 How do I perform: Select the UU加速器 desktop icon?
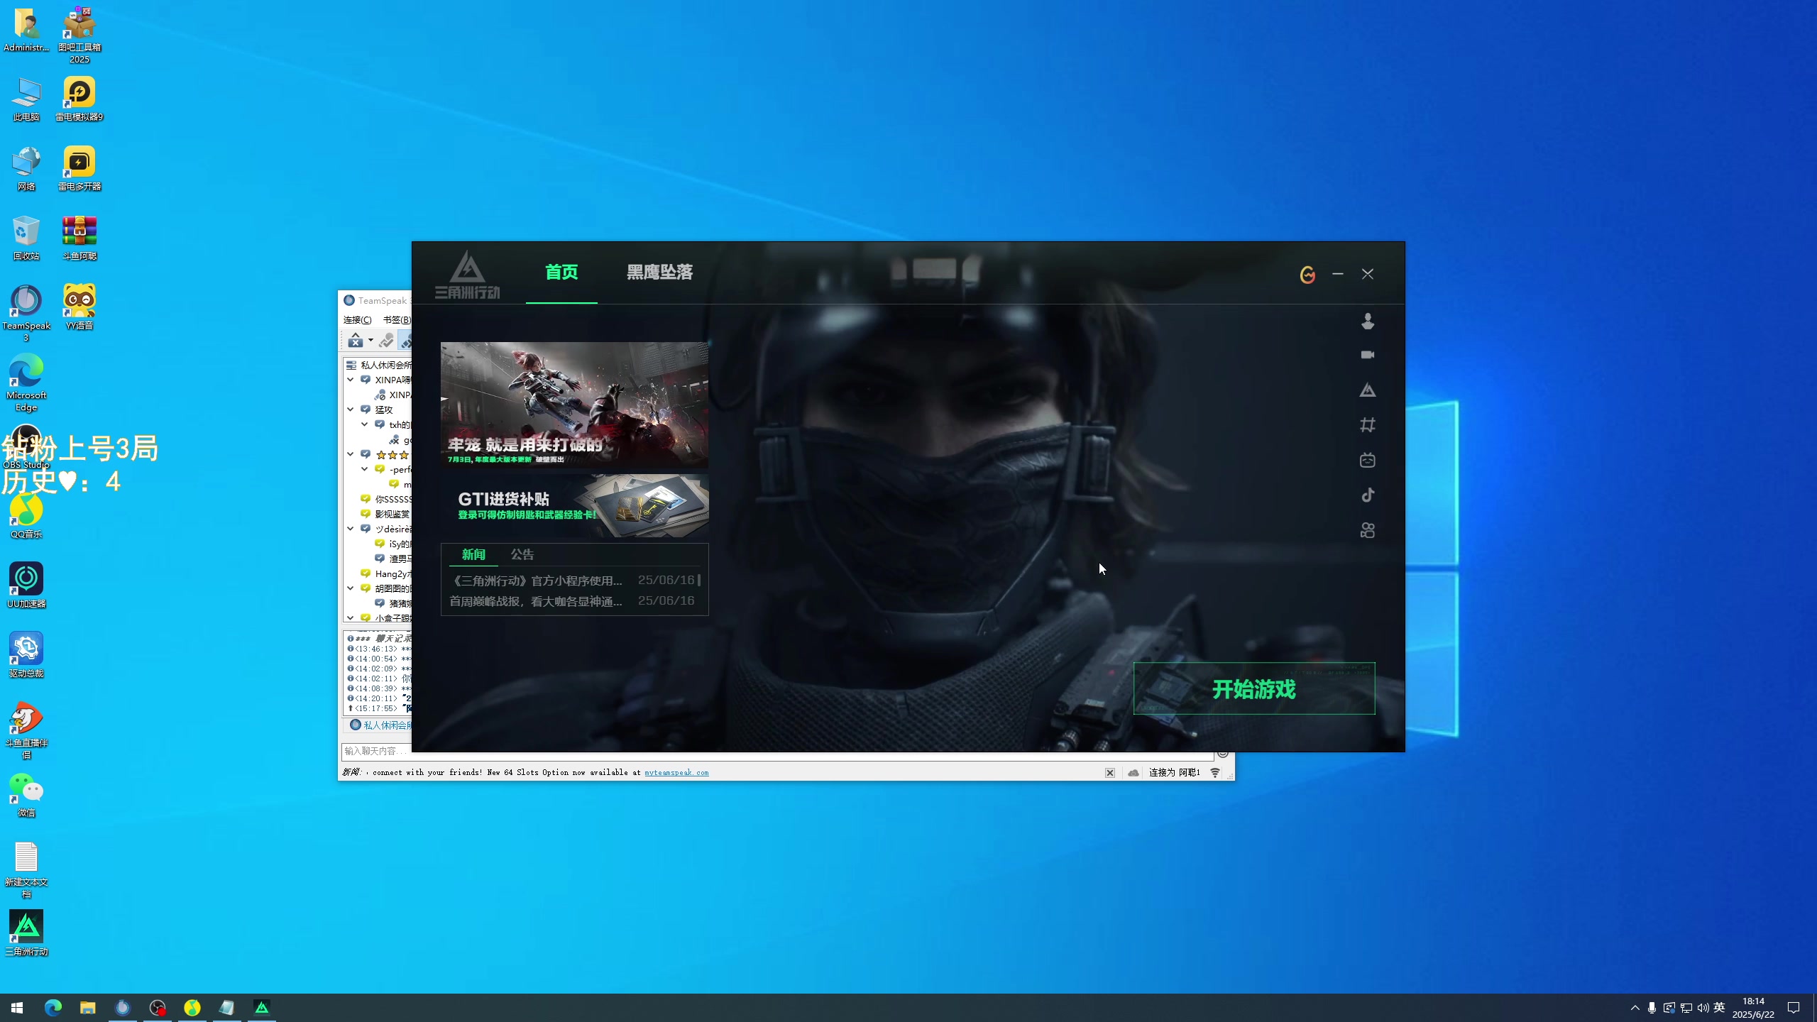[26, 586]
